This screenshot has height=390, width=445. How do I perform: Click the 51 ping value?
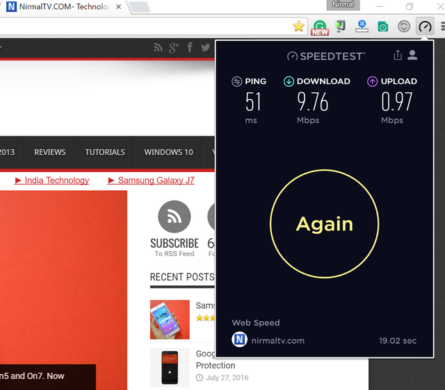[253, 102]
